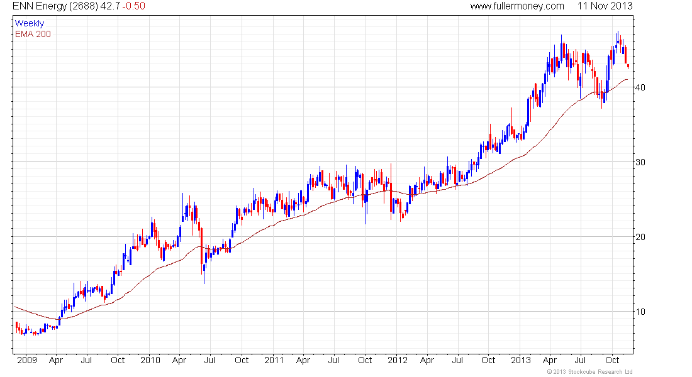Click the red -0.50 price change

click(133, 6)
